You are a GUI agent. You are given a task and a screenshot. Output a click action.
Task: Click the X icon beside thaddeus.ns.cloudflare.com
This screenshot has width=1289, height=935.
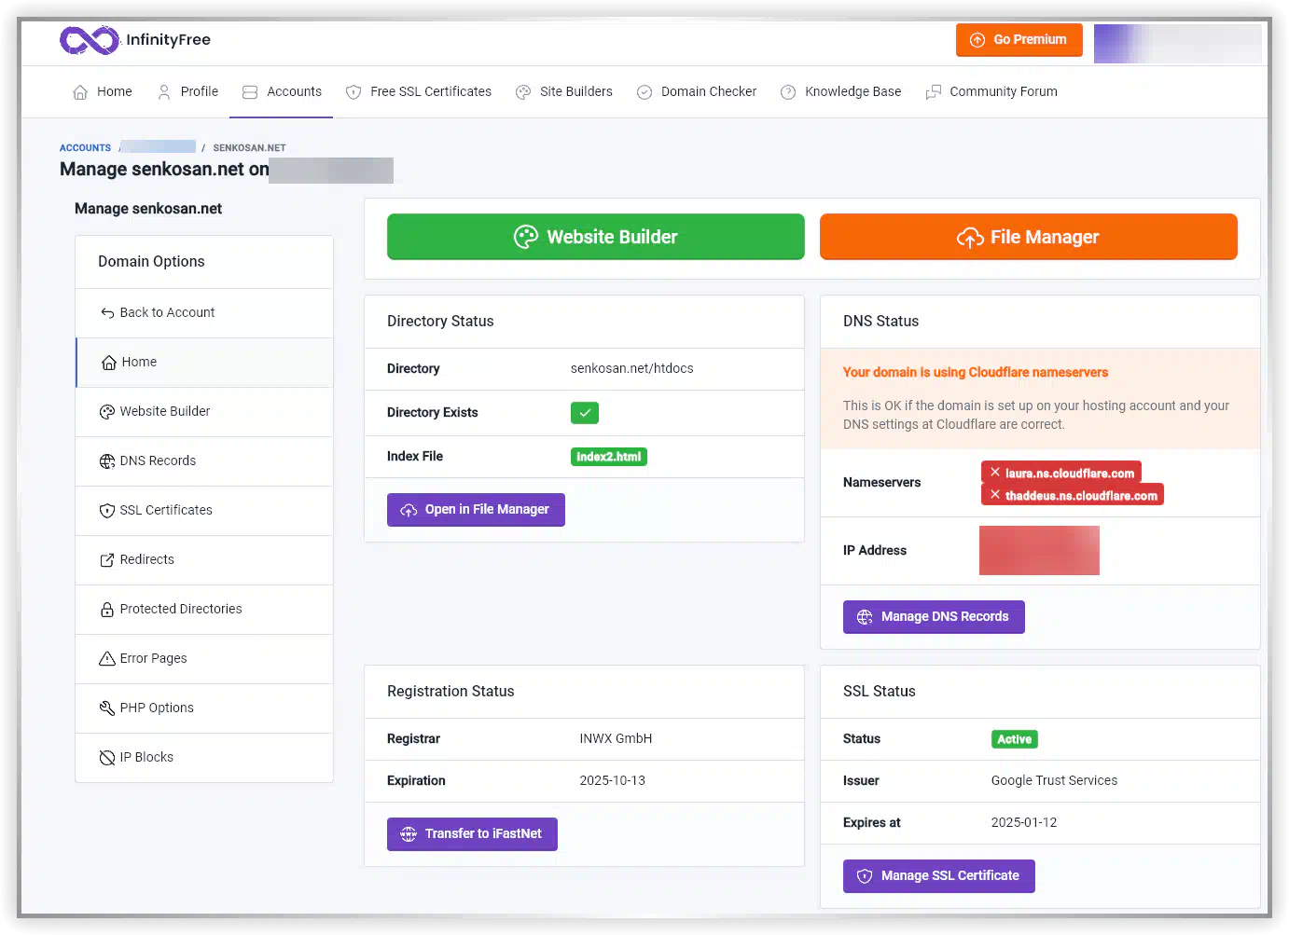tap(995, 495)
